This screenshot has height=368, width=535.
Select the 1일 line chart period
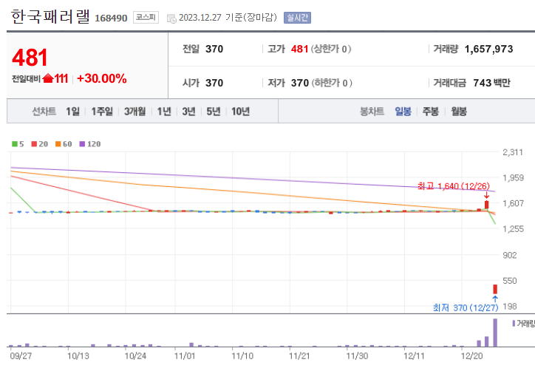point(72,111)
